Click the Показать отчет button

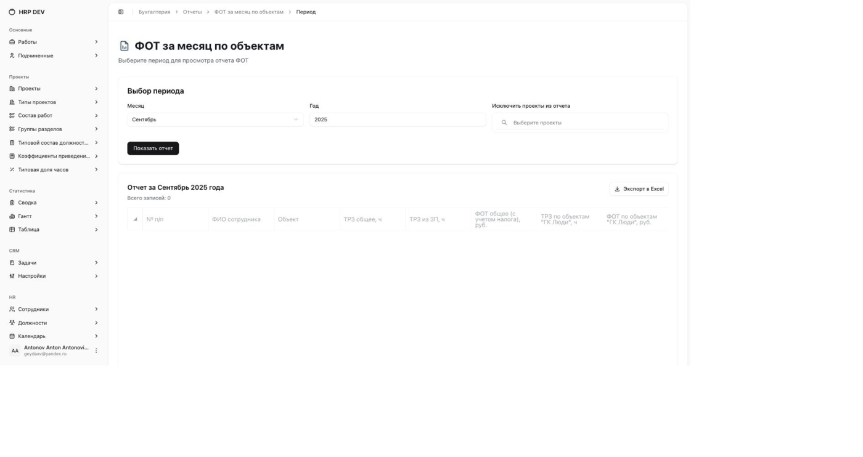153,148
